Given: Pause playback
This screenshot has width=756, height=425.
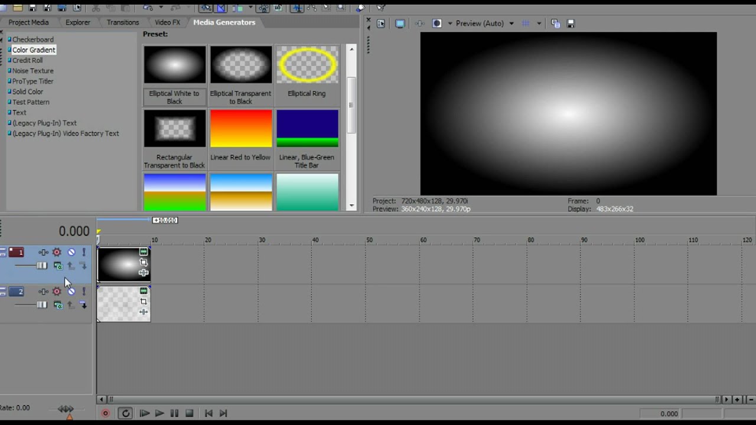Looking at the screenshot, I should (x=174, y=414).
